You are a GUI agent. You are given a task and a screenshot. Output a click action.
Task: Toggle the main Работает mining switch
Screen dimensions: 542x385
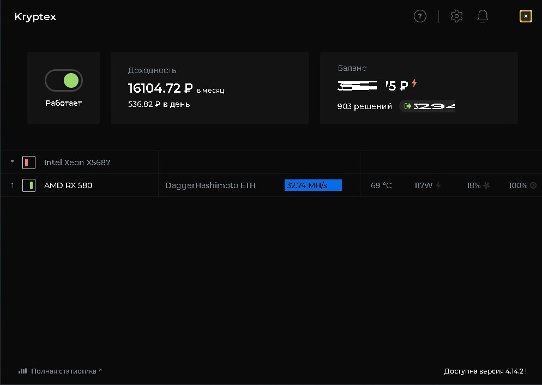point(64,81)
